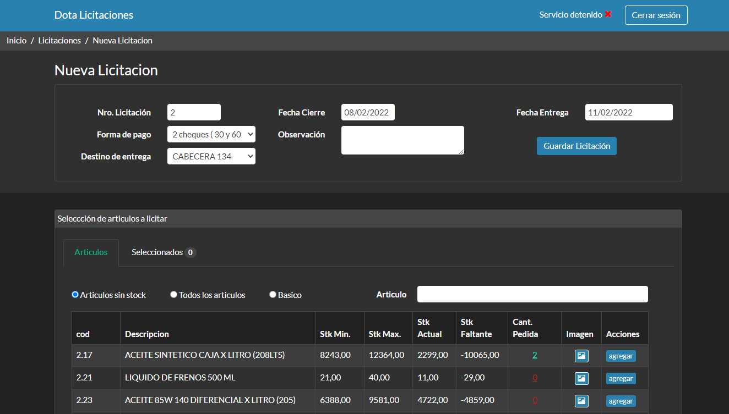Screen dimensions: 729x414
Task: Click the Cerrar sesión button
Action: click(x=656, y=15)
